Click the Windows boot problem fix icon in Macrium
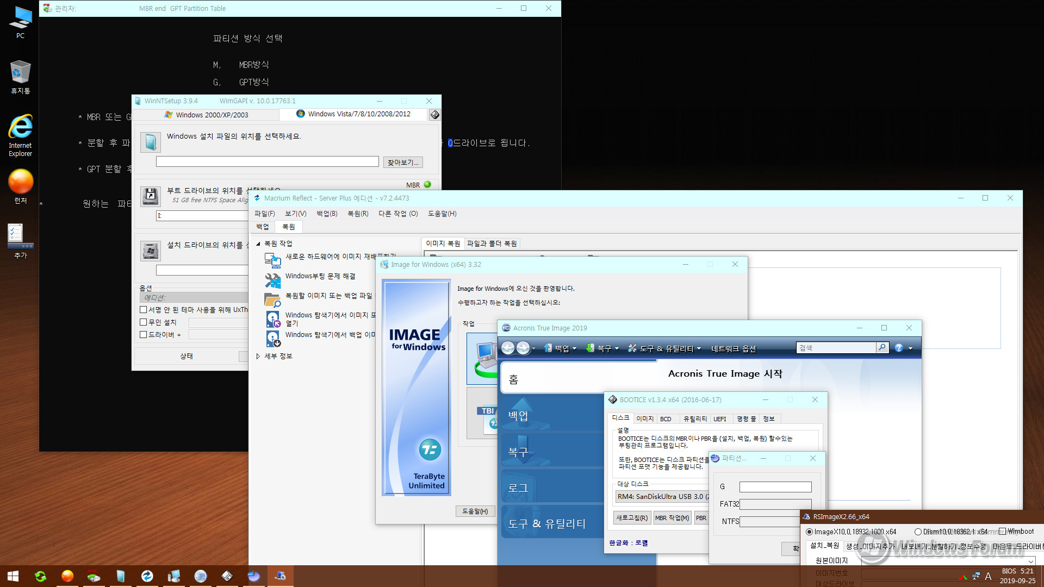The image size is (1044, 587). [x=273, y=280]
